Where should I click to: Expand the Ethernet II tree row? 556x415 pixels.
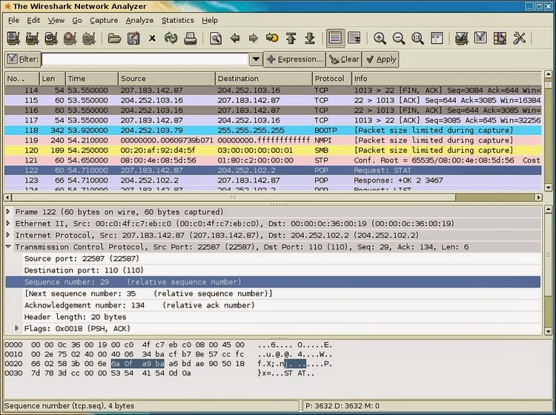8,223
